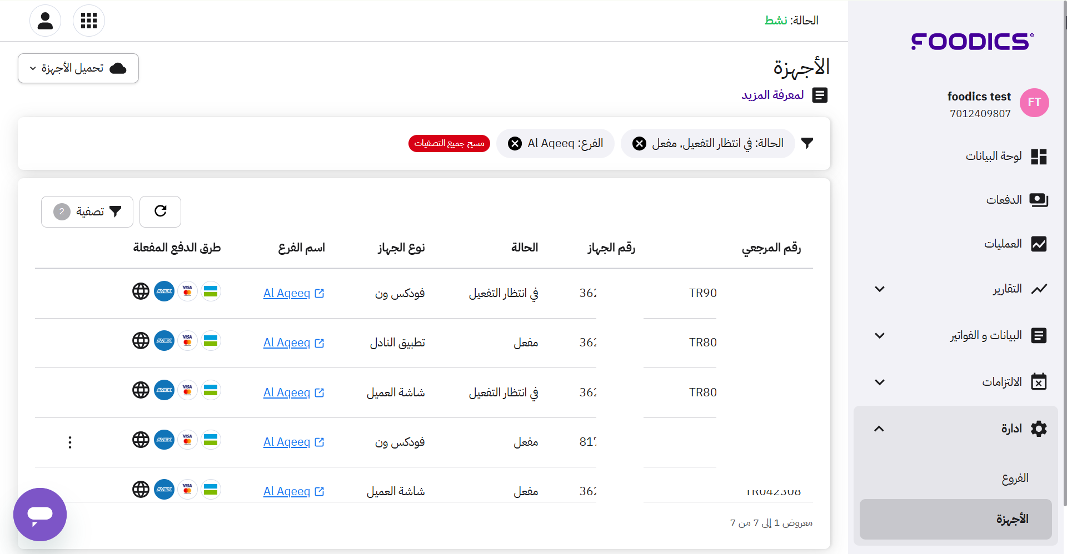Remove the الحالة filter chip
Screen dimensions: 1067x554
click(x=640, y=144)
